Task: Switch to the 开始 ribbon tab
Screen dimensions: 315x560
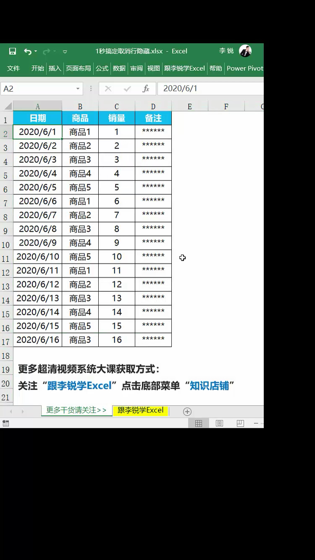Action: pos(38,68)
